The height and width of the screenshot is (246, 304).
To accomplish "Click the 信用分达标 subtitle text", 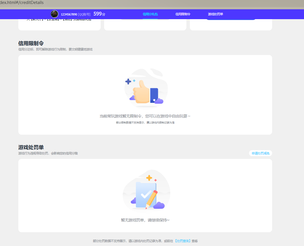I will point(56,49).
